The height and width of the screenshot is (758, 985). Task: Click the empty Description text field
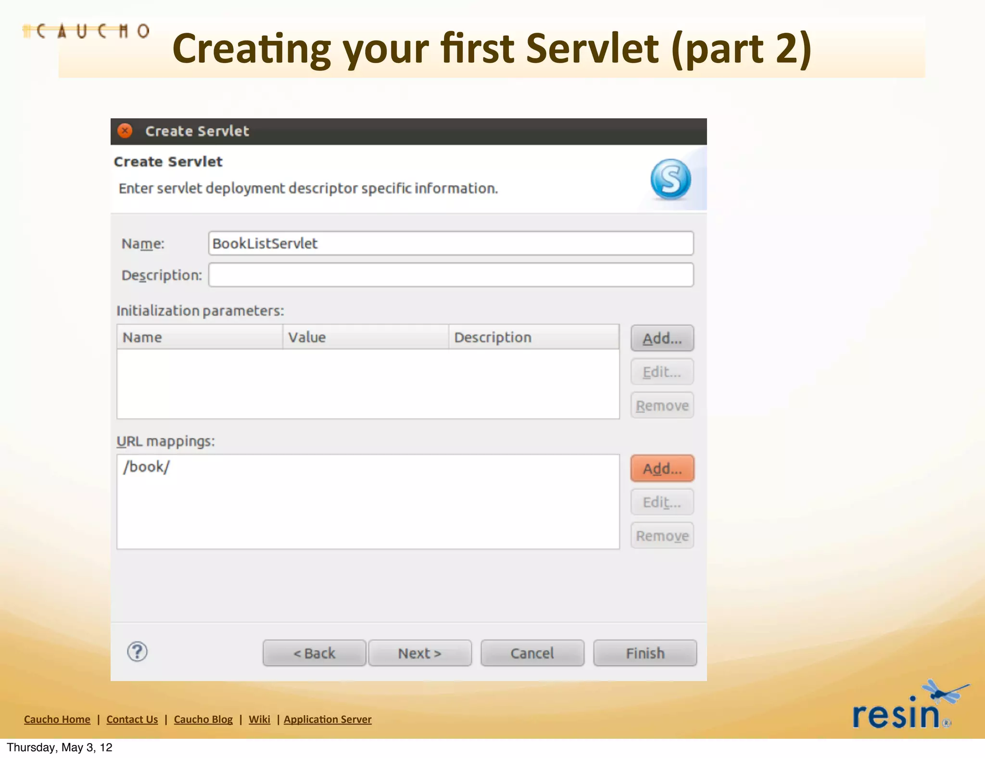coord(450,275)
